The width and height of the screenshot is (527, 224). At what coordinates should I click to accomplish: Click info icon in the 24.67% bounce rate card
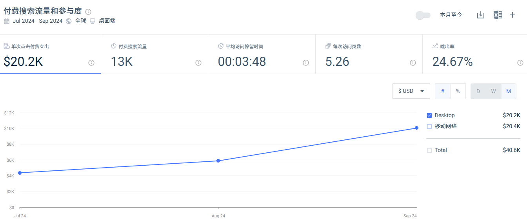(520, 63)
